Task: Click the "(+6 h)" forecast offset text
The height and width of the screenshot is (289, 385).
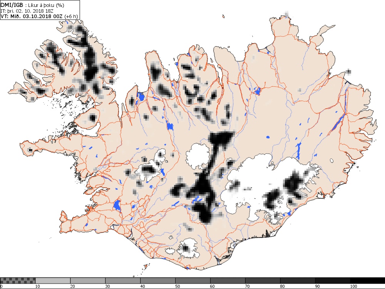Action: 71,17
